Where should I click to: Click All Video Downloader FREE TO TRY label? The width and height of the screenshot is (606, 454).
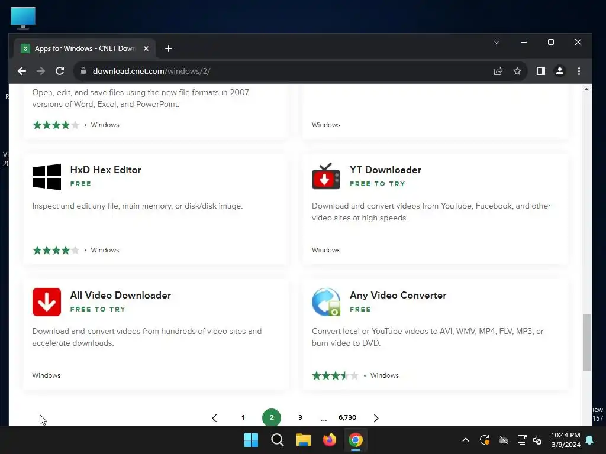click(98, 309)
